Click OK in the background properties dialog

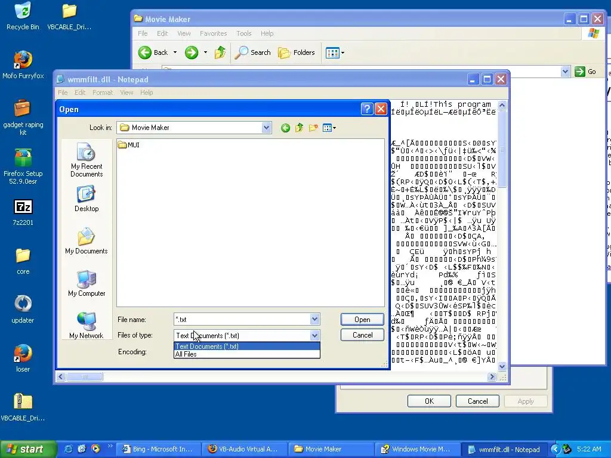pos(429,401)
